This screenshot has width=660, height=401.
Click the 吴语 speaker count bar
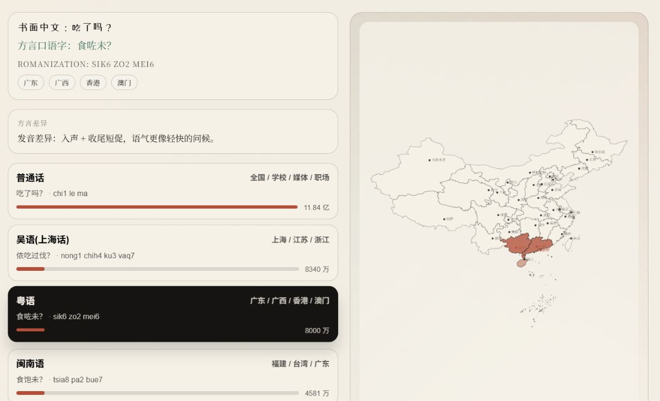pyautogui.click(x=157, y=269)
